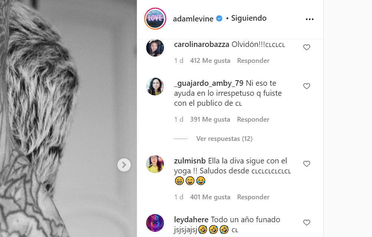Open carolinarobazza's avatar
Viewport: 372px width, 237px height.
click(x=155, y=48)
